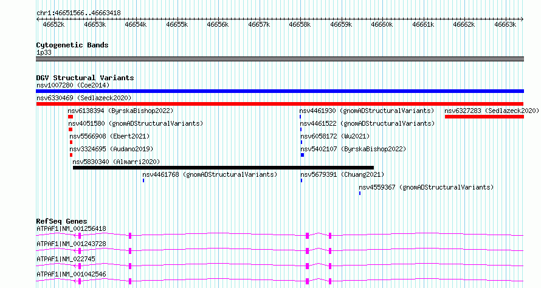Viewport: 541px width, 288px height.
Task: Click ATPAF1|NM_001243728 transcript label
Action: (71, 244)
